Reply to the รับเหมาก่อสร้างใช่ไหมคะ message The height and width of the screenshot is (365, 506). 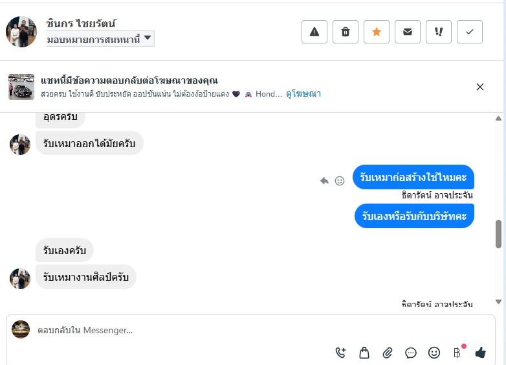pyautogui.click(x=325, y=181)
